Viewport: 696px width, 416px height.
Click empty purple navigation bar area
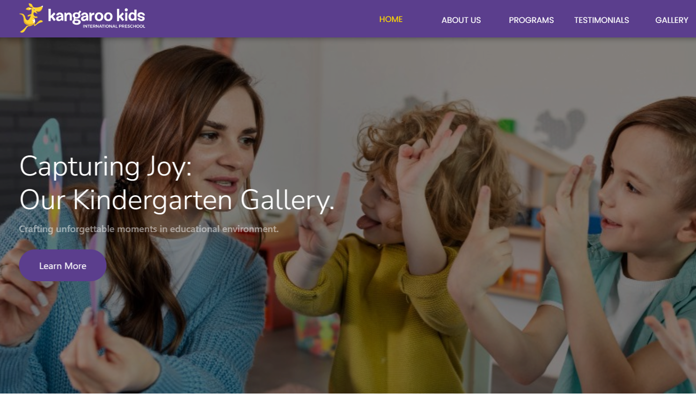(262, 19)
